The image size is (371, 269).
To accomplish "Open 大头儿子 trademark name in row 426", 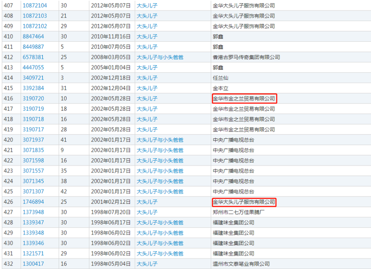I will (147, 202).
